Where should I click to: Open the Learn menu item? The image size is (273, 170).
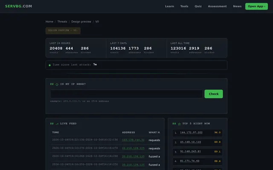click(x=169, y=6)
